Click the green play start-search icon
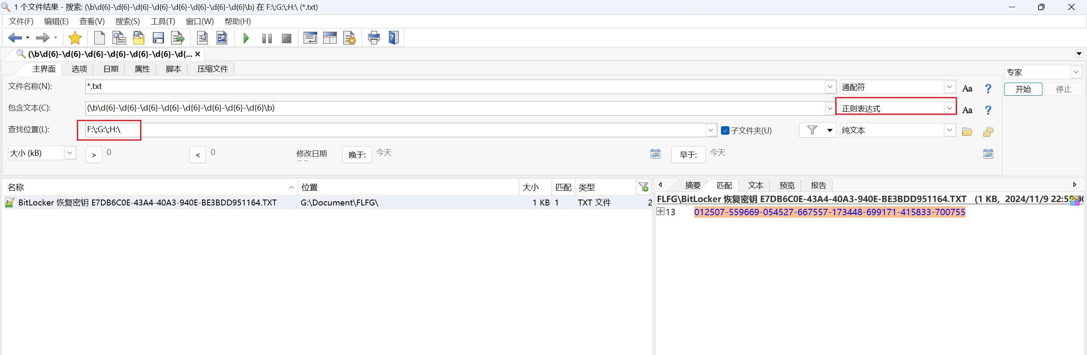Screen dimensions: 1087x355 (x=246, y=39)
